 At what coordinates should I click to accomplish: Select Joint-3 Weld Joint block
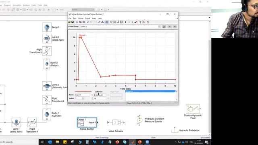(47, 39)
